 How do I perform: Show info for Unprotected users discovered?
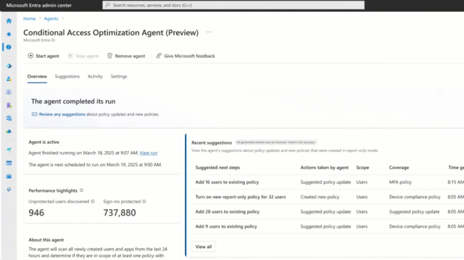pos(92,202)
